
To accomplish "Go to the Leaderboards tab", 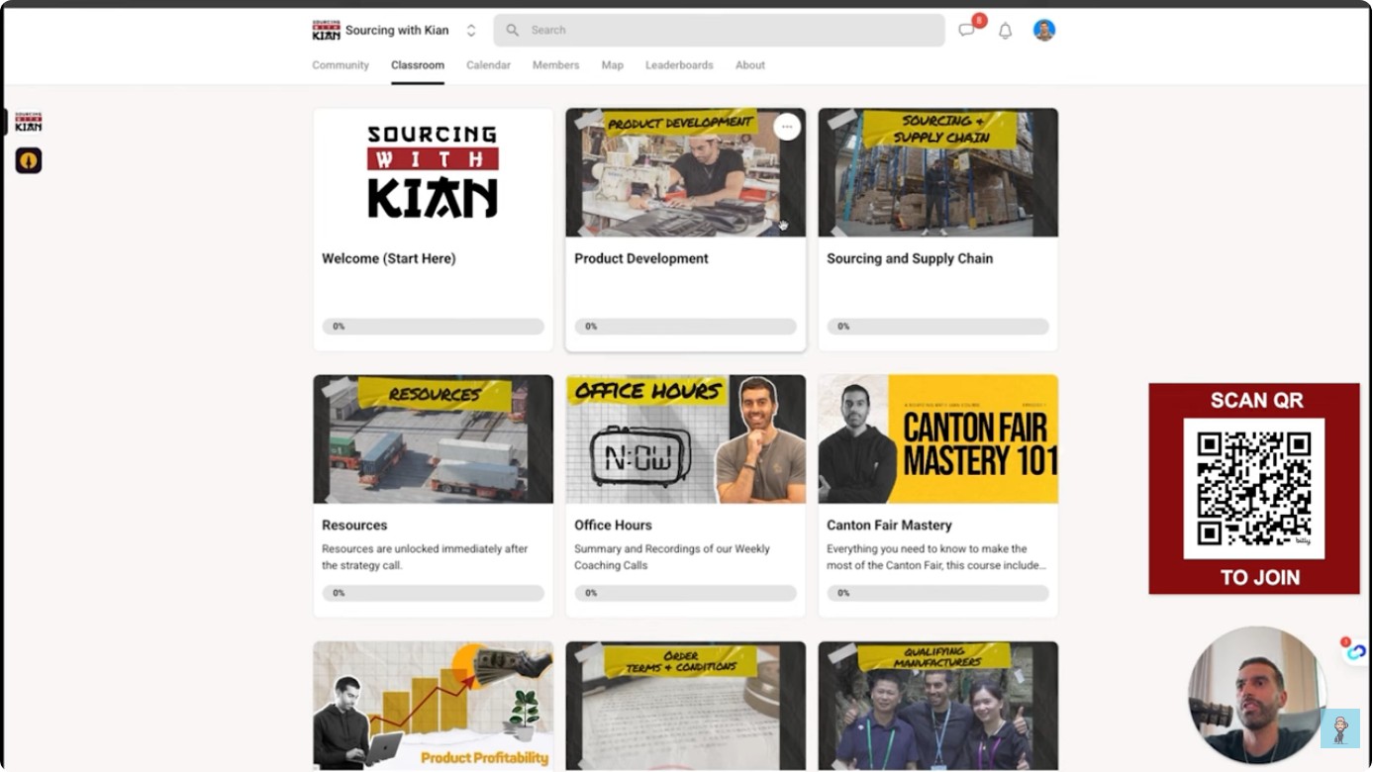I will tap(679, 65).
